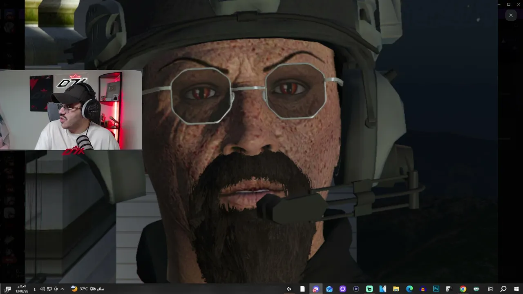
Task: Maximize the application window
Action: click(509, 4)
